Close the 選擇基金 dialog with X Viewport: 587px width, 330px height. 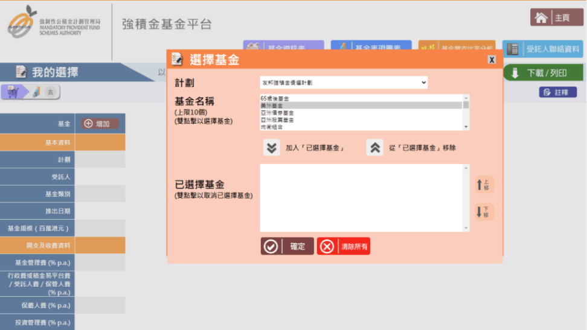pyautogui.click(x=492, y=60)
